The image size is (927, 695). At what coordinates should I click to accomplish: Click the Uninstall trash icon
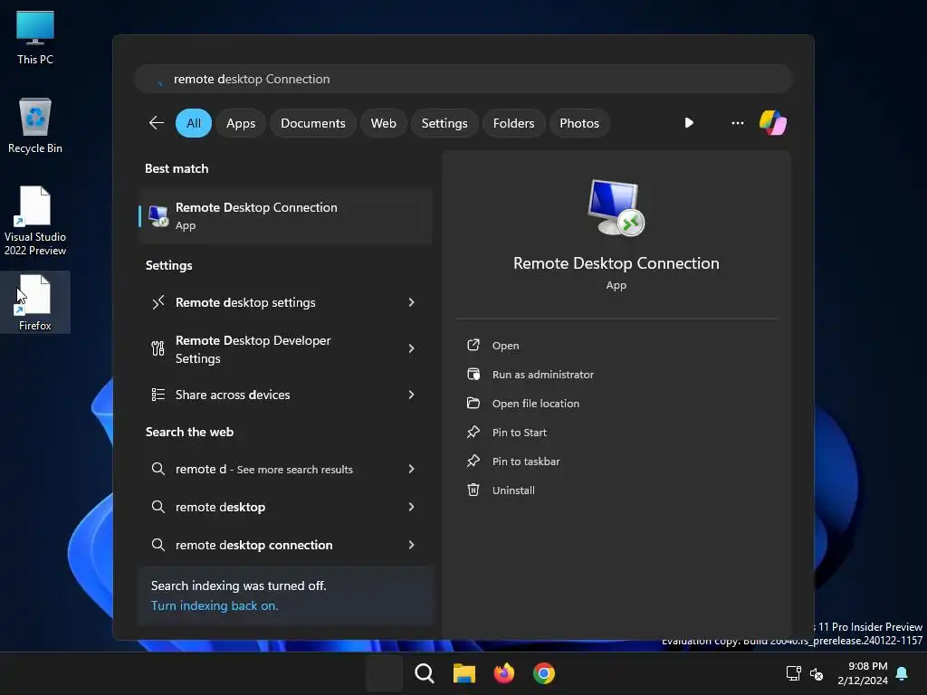click(x=473, y=490)
